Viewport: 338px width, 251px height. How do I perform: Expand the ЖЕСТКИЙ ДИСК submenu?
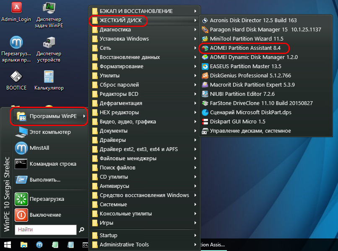pyautogui.click(x=144, y=20)
